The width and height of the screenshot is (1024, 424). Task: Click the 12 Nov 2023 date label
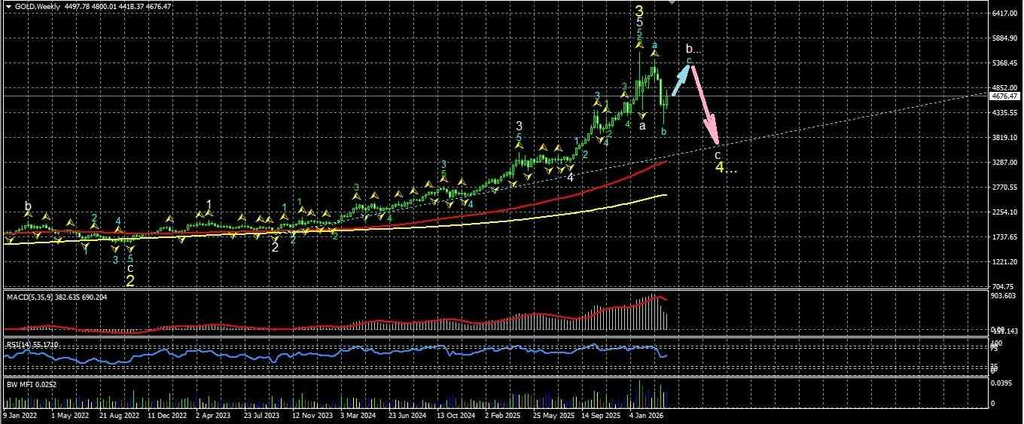click(312, 415)
